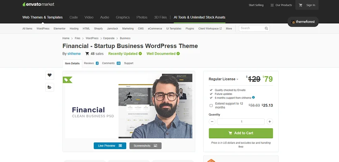Click the Financial theme preview image
This screenshot has width=339, height=162.
point(129,106)
